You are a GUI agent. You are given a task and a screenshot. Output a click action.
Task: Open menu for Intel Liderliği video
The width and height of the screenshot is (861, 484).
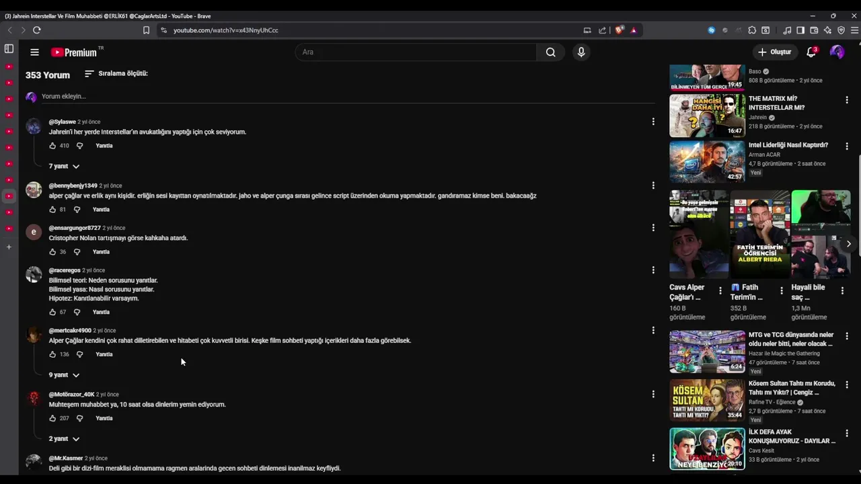coord(846,146)
